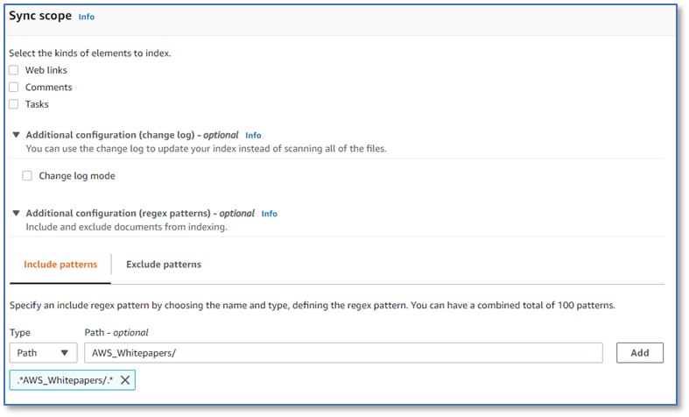Enable Change log mode checkbox
The width and height of the screenshot is (689, 417).
(x=27, y=176)
